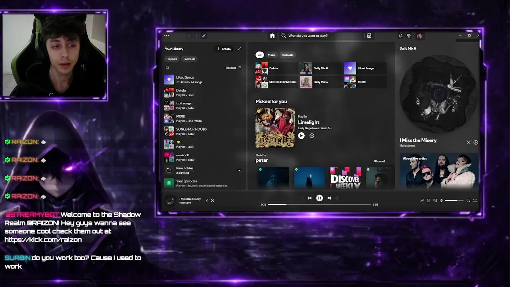Viewport: 510px width, 287px height.
Task: Select the Music filter chip
Action: click(271, 55)
